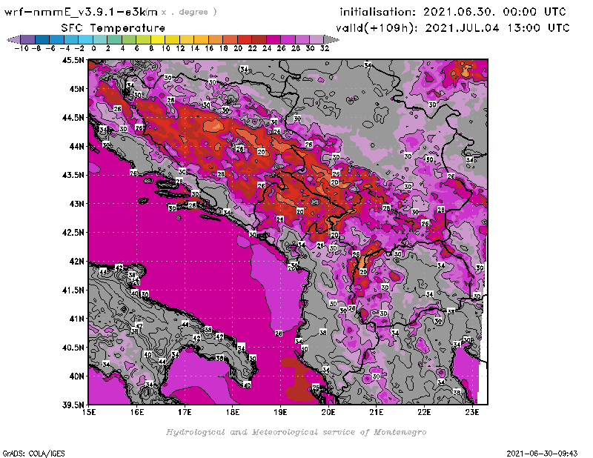This screenshot has width=593, height=458.
Task: Click the gray arrow at the colorbar's right end
Action: pos(331,39)
